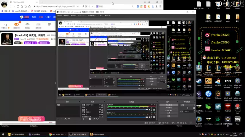
Task: Remove selected scene with Scenes minus icon
Action: [x=62, y=119]
